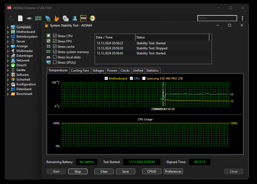257x184 pixels.
Task: Click the CPU chip benchmark toolbar icon
Action: [x=29, y=19]
